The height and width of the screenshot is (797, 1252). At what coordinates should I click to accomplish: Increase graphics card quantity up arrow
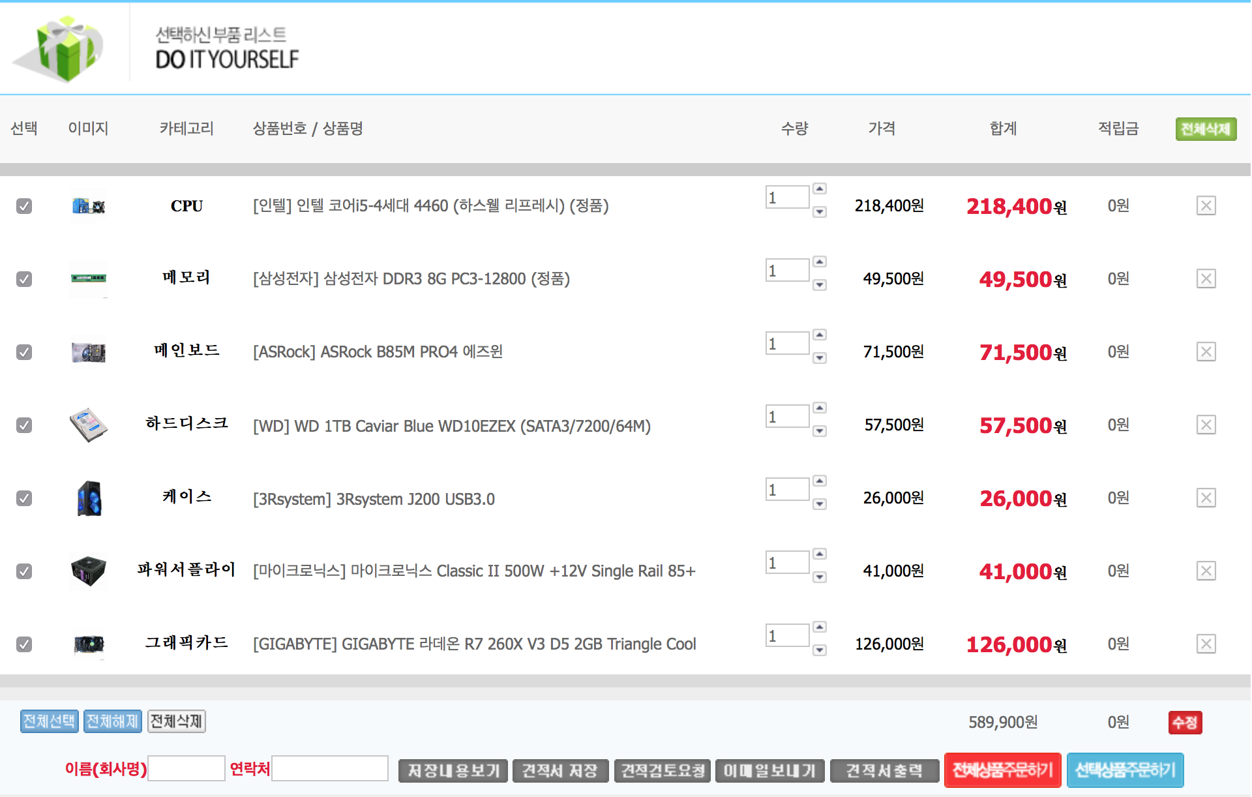(x=820, y=627)
